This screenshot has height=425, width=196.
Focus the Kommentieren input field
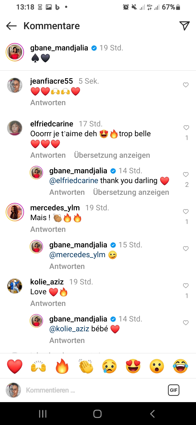click(x=93, y=390)
